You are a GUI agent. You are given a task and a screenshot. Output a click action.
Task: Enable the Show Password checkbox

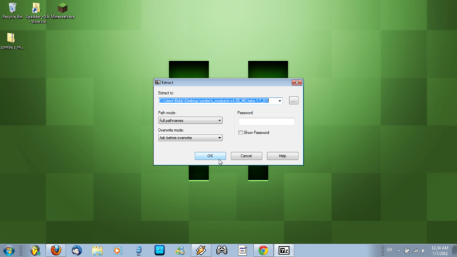pos(240,133)
